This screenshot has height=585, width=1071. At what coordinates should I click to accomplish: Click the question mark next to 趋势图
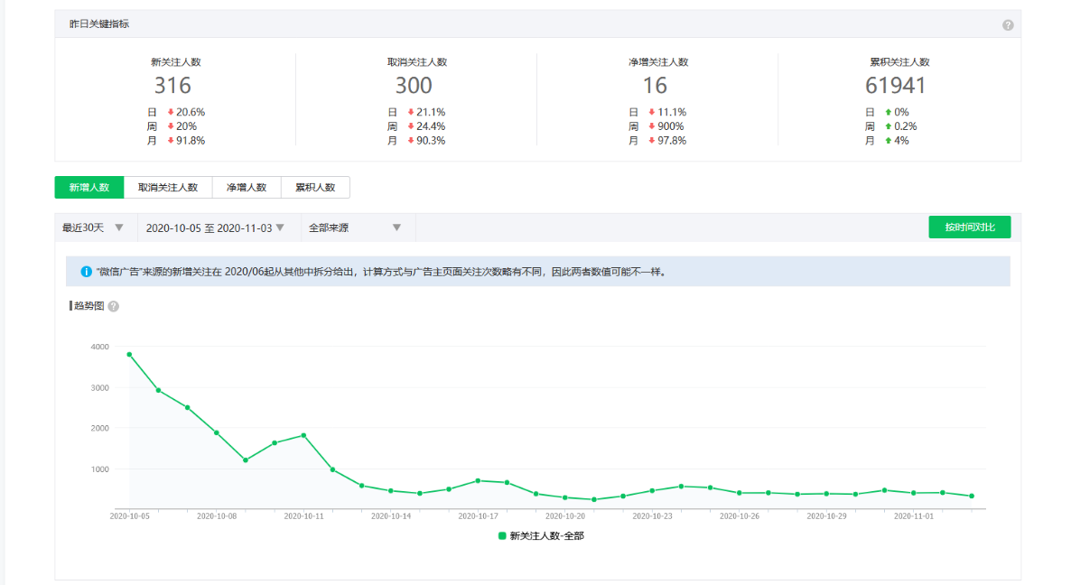click(114, 307)
